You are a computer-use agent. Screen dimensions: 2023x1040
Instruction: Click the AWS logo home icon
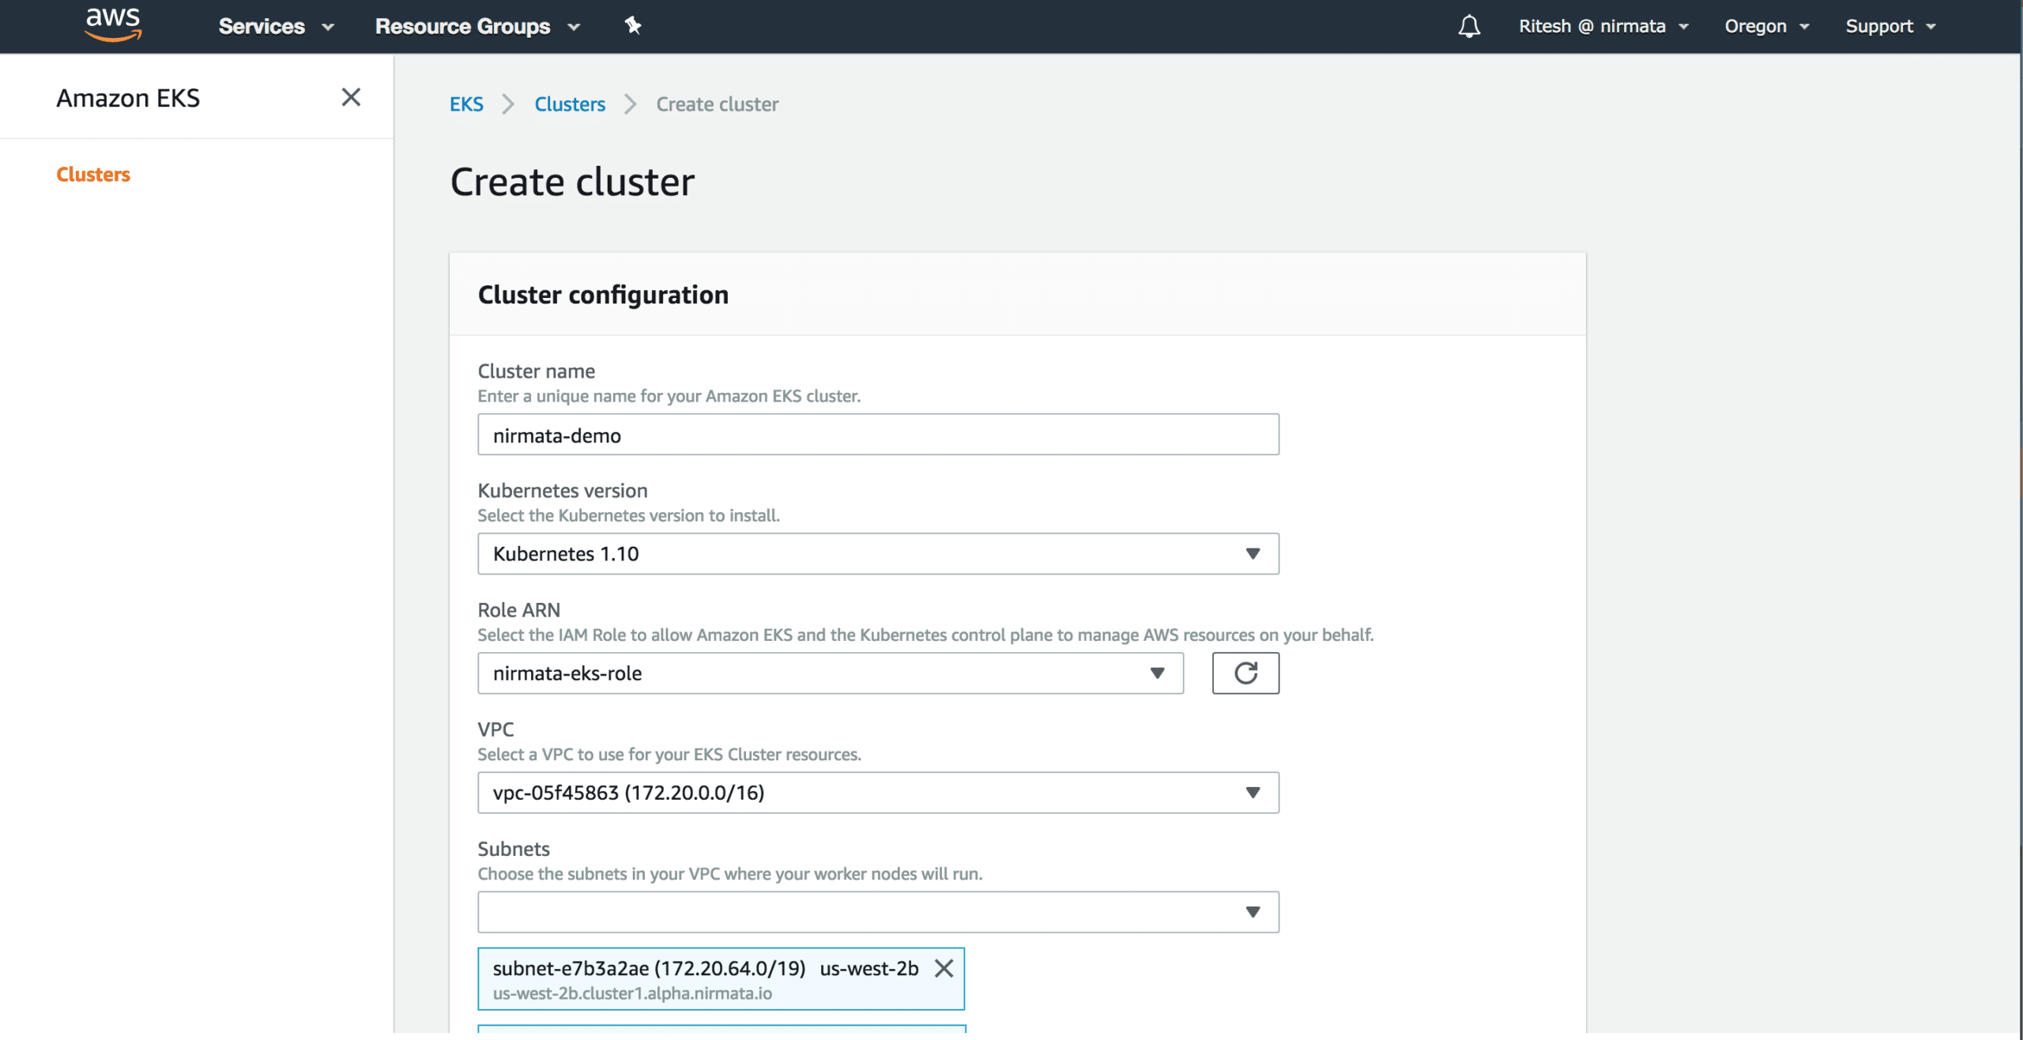click(x=113, y=24)
